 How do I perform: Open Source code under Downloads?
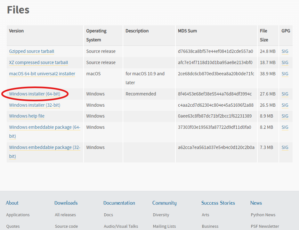point(66,226)
